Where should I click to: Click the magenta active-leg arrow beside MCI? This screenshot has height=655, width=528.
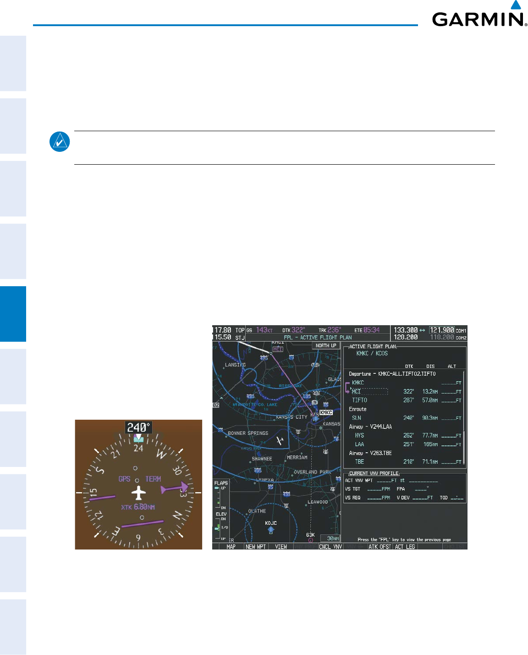coord(347,388)
